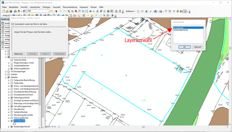
Task: Expand the Verkehr layer group
Action: (5, 74)
